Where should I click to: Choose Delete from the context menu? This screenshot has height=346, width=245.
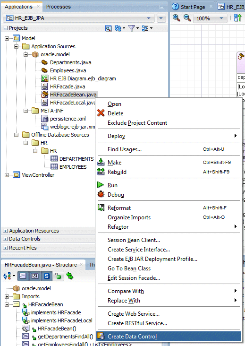[169, 113]
